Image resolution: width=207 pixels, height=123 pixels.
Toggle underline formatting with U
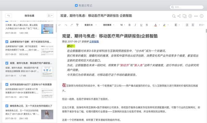point(141,25)
